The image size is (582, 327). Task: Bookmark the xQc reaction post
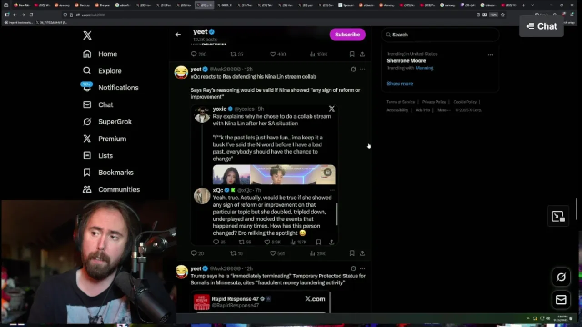352,253
